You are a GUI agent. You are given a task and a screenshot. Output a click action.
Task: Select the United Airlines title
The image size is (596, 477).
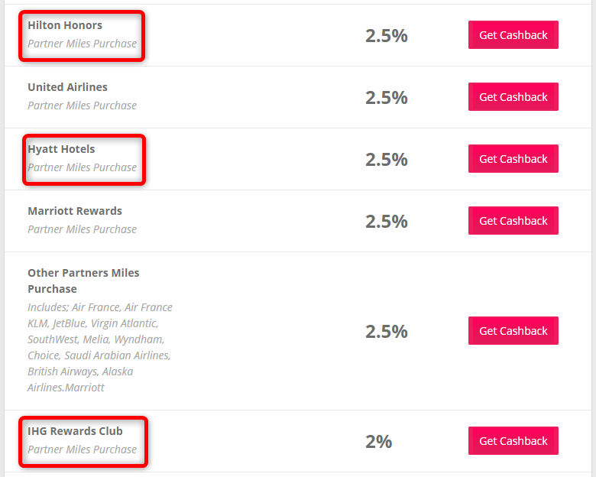pyautogui.click(x=68, y=87)
